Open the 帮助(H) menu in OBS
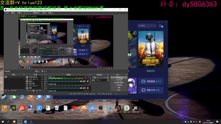Viewport: 221px width, 124px height. point(51,13)
